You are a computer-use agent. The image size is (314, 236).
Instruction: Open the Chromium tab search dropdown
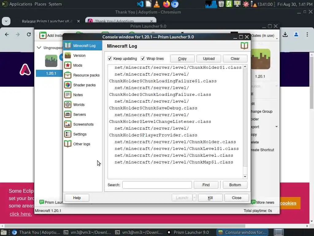click(6, 21)
